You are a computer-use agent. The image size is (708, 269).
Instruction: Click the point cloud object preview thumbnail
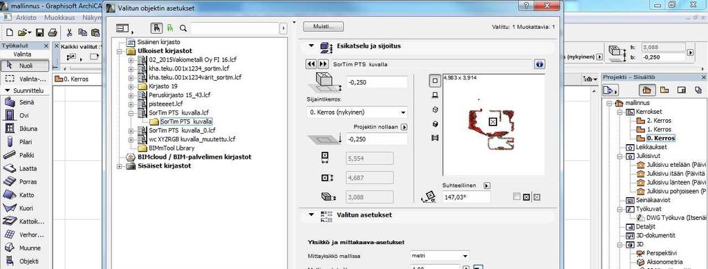coord(493,125)
